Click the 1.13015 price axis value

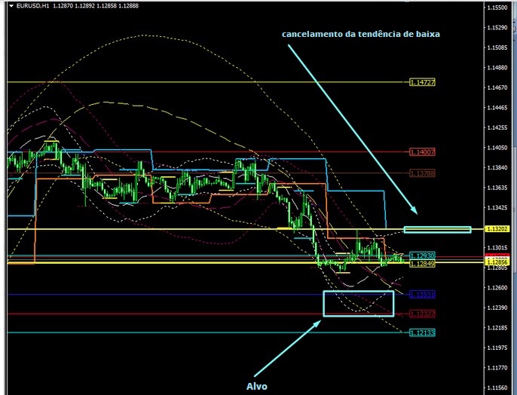[497, 247]
